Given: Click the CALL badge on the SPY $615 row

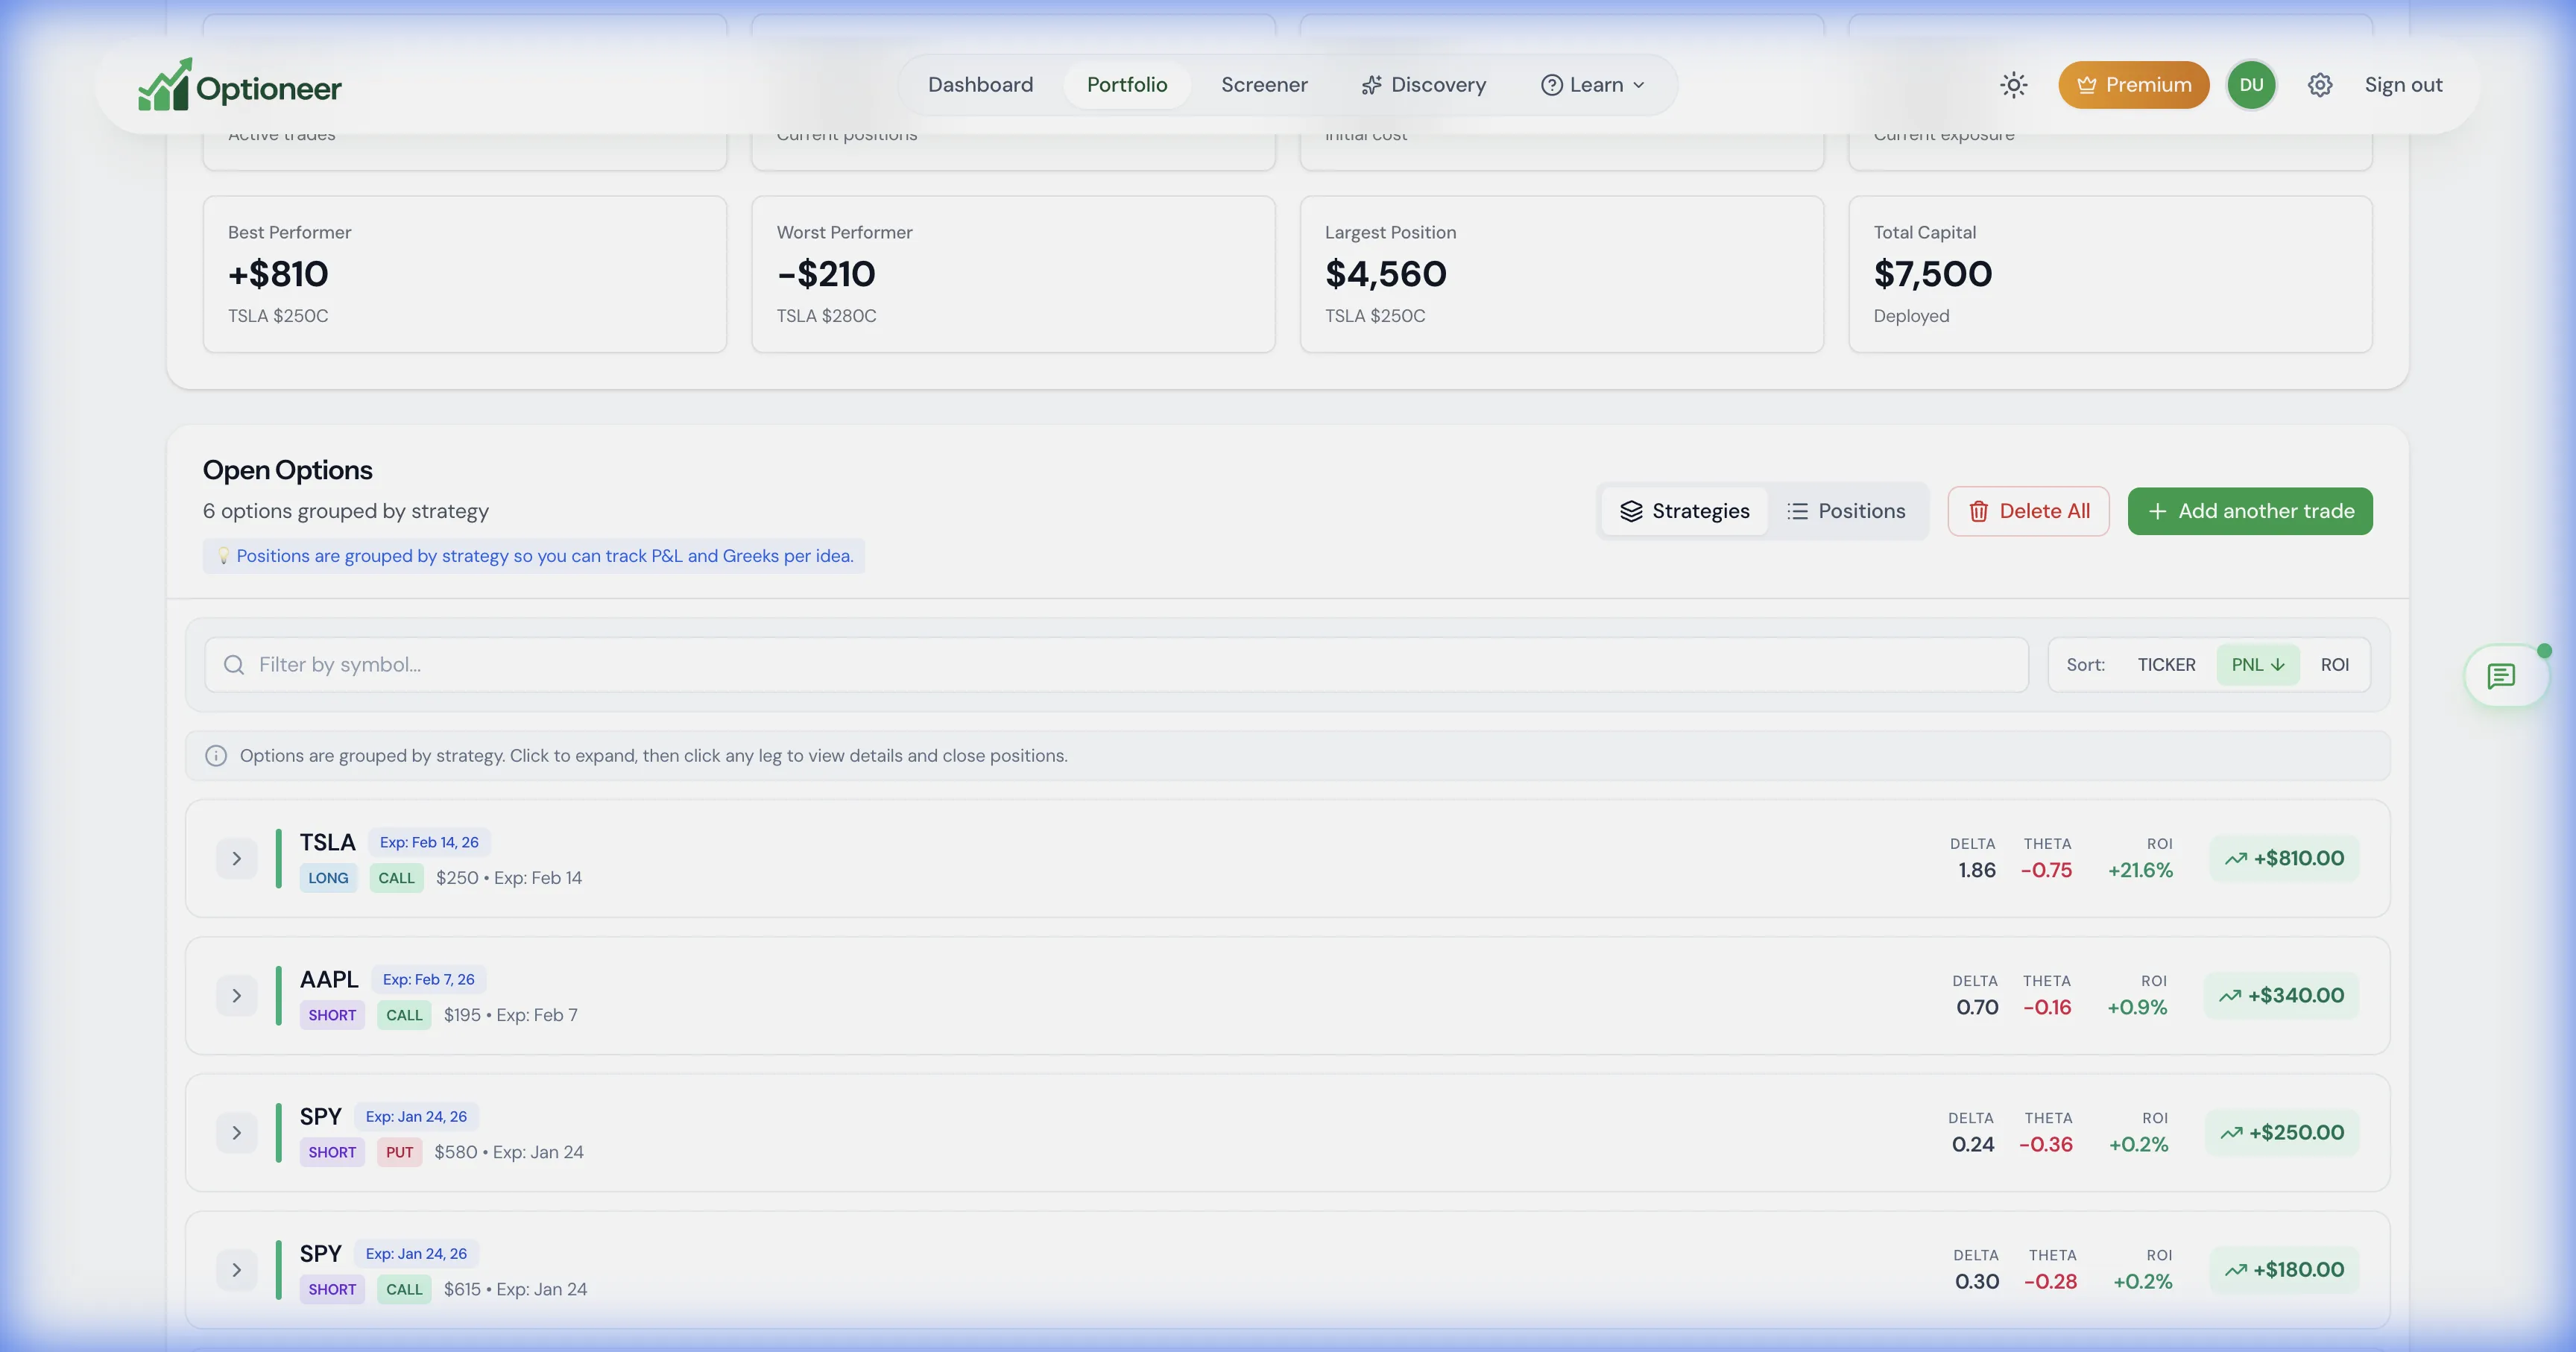Looking at the screenshot, I should pos(404,1289).
